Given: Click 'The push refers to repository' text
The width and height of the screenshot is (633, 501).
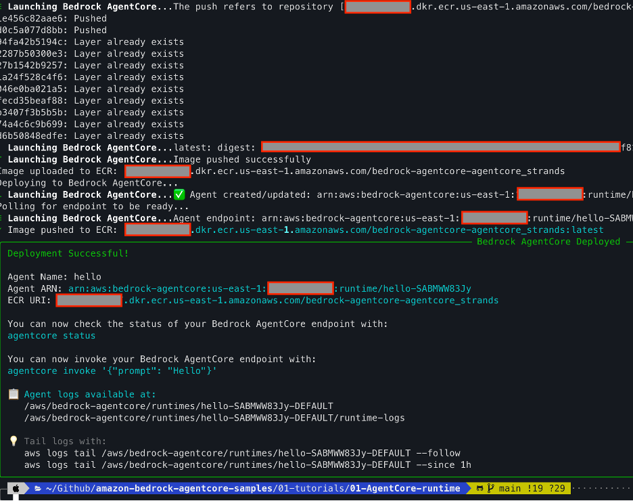Looking at the screenshot, I should pos(253,7).
